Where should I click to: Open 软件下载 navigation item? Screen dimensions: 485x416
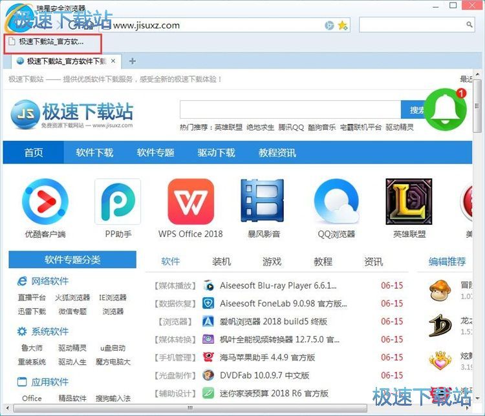tap(94, 152)
